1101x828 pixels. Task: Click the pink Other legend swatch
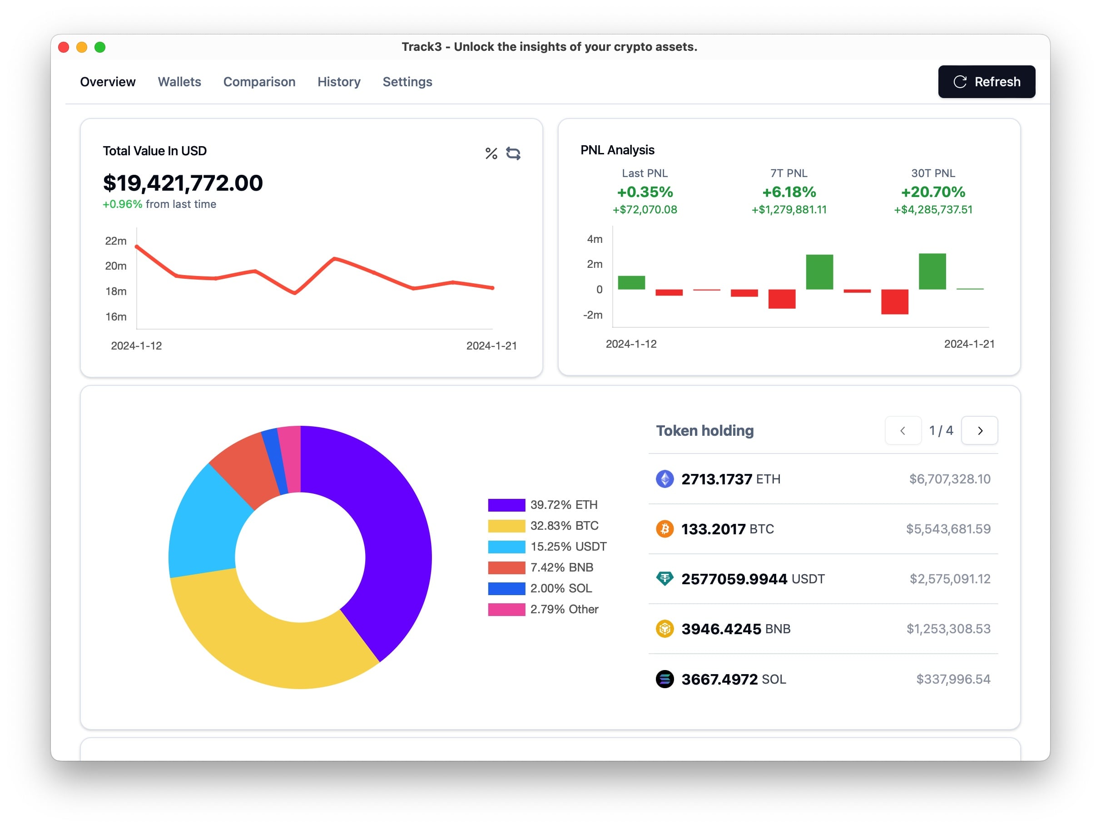(x=506, y=610)
